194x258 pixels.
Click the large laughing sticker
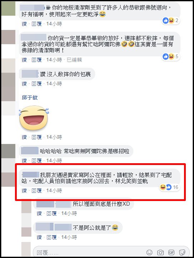click(34, 118)
